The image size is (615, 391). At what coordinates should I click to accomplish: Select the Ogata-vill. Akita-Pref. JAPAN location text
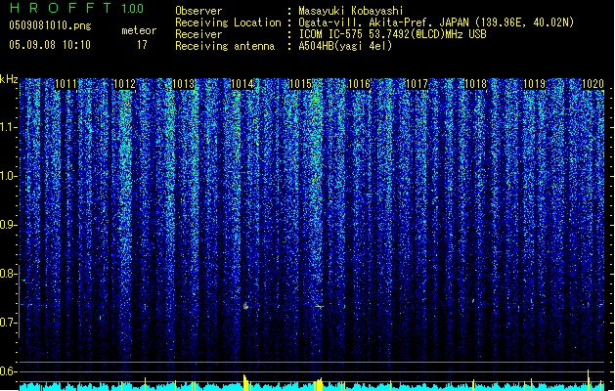click(436, 22)
